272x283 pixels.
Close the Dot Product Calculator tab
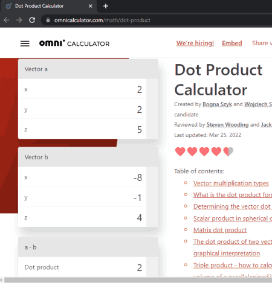tap(91, 6)
